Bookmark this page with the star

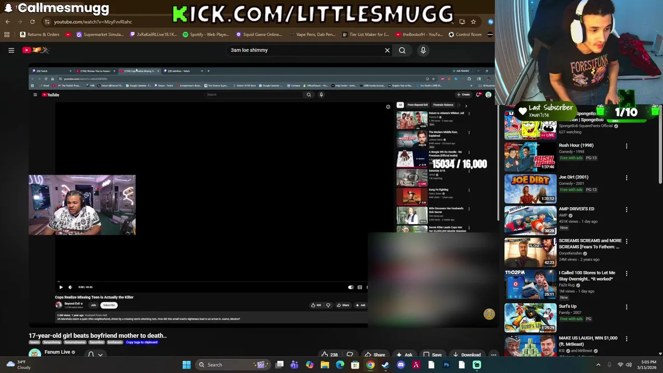[473, 22]
